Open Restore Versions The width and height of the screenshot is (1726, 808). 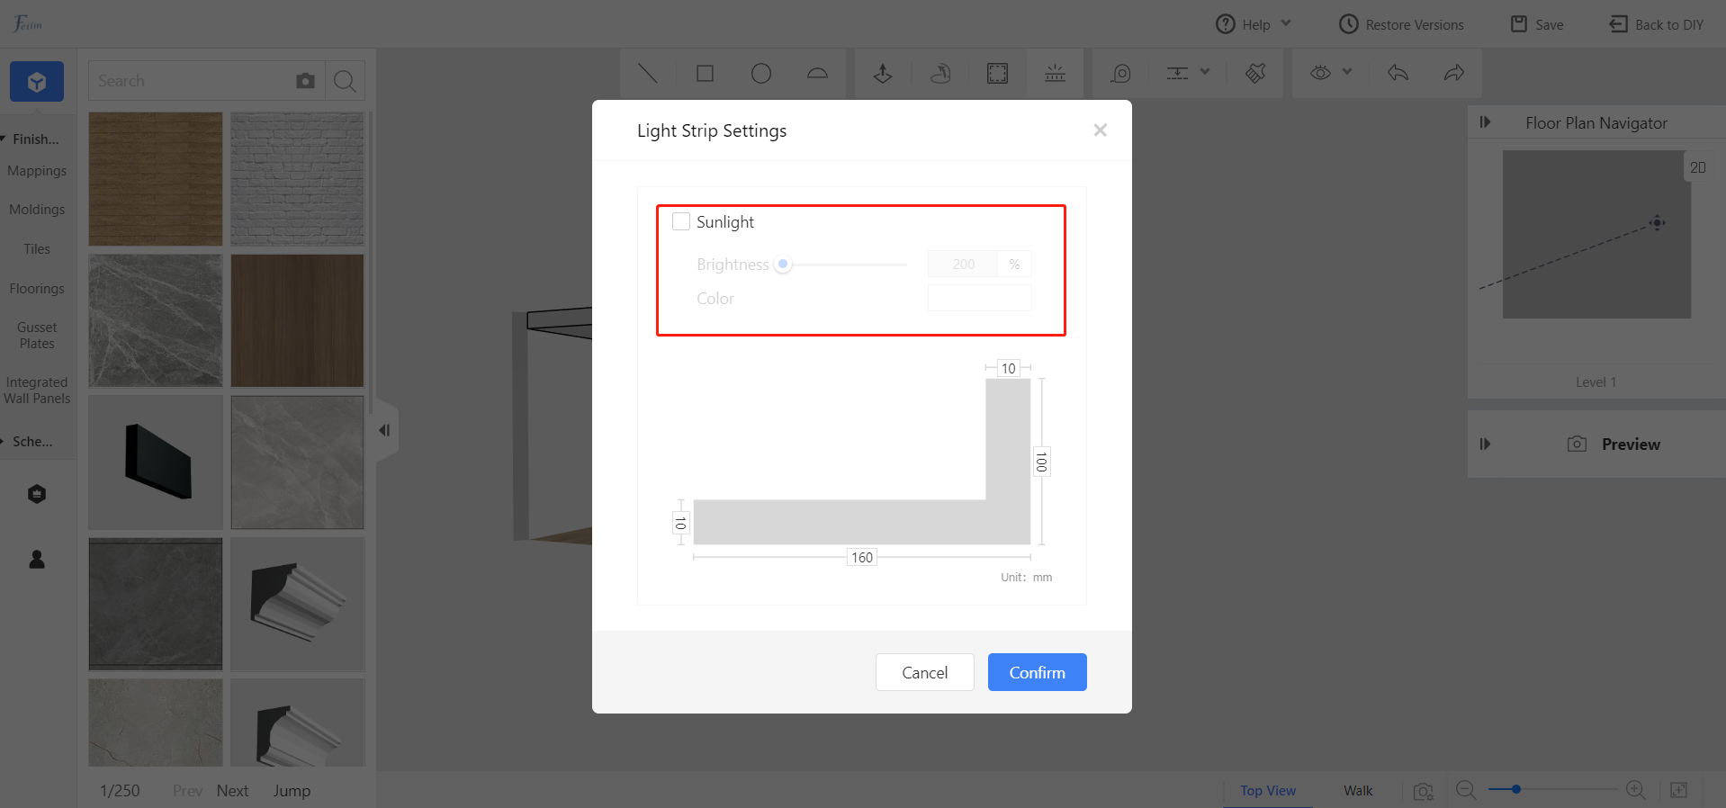pyautogui.click(x=1401, y=24)
